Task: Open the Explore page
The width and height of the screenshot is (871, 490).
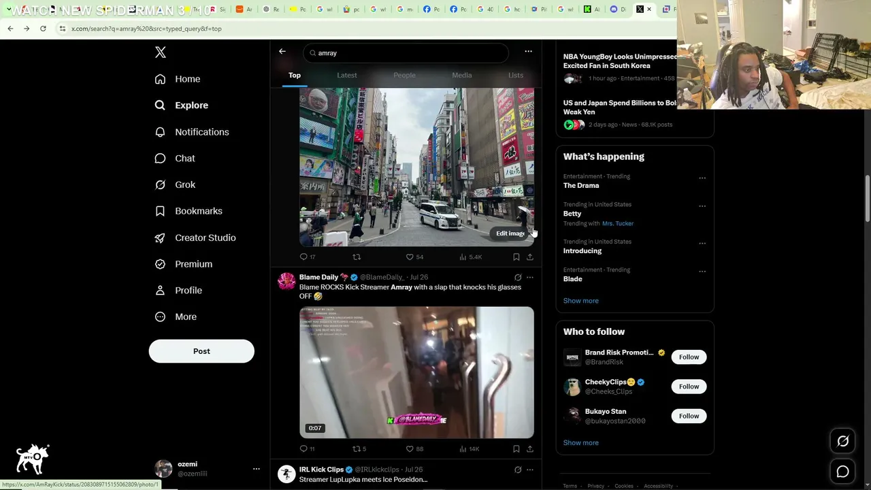Action: (x=182, y=105)
